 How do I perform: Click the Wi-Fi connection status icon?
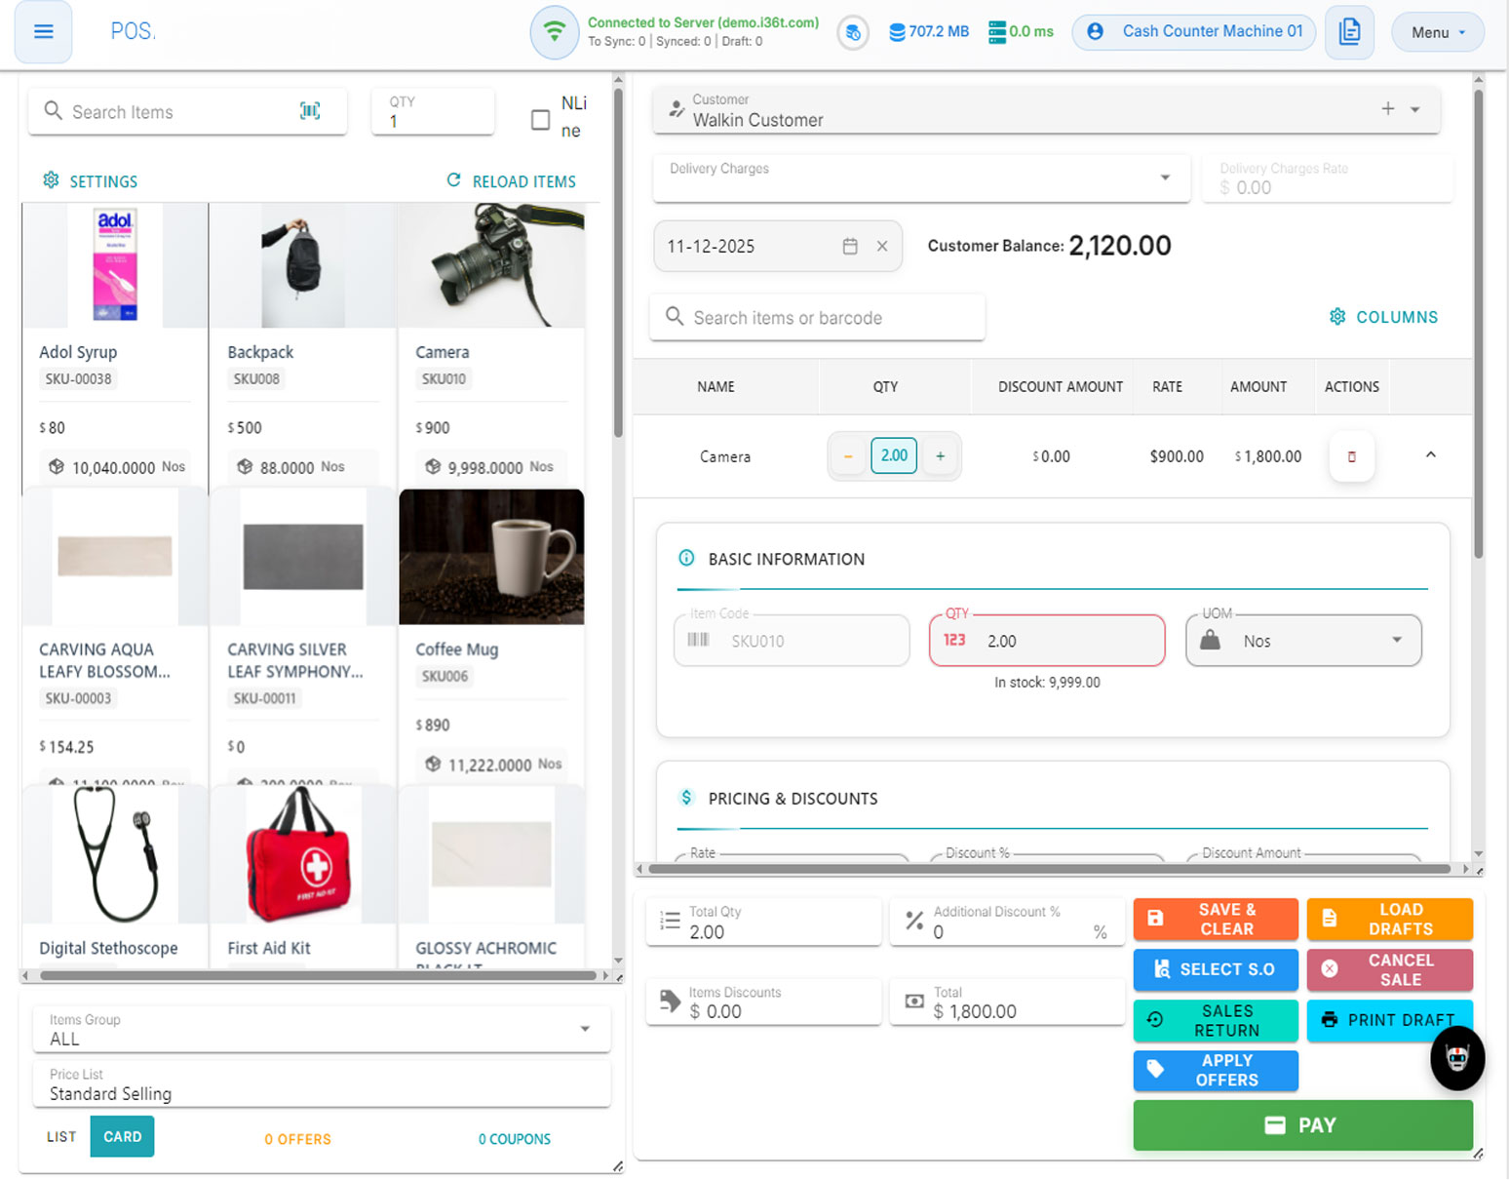[554, 31]
